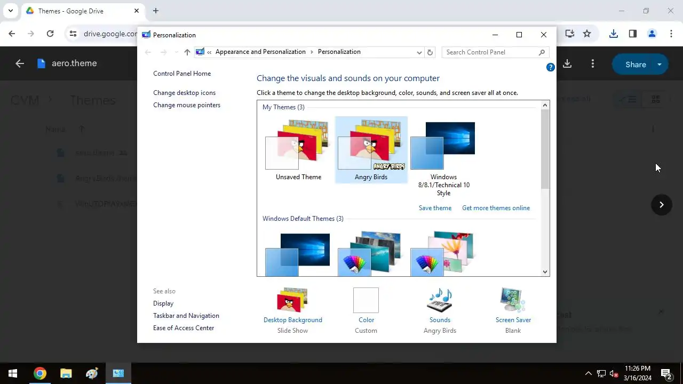The height and width of the screenshot is (384, 683).
Task: Open the Paint taskbar icon
Action: (x=92, y=373)
